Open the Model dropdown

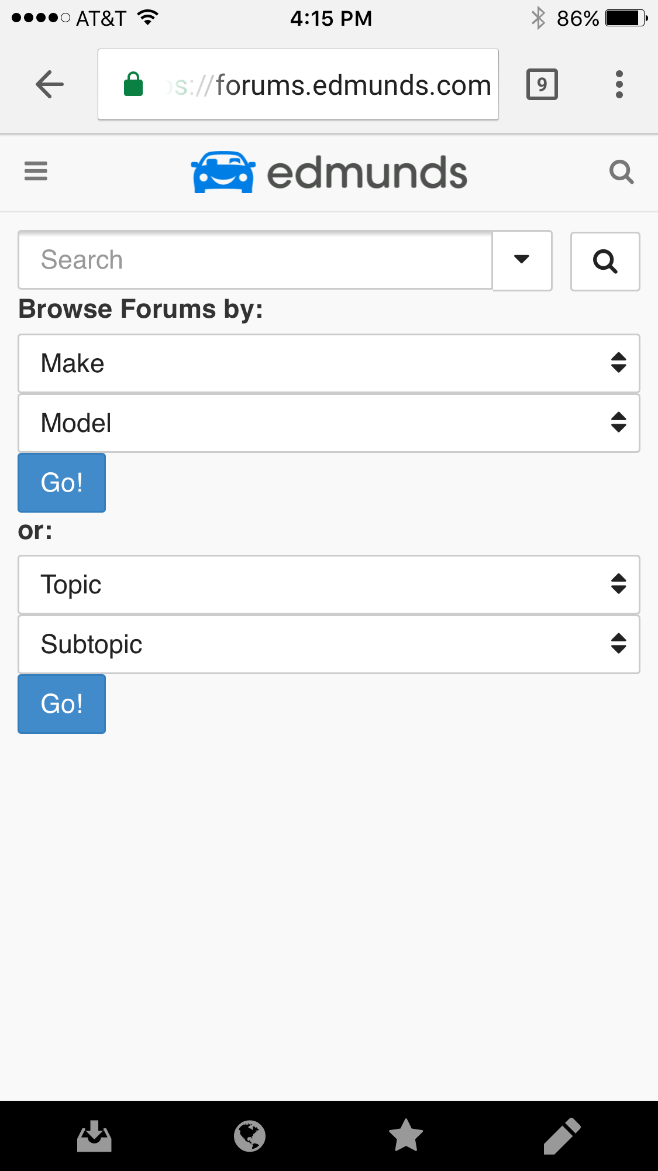329,423
